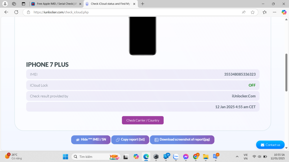Open the Settings and more menu

(274, 12)
